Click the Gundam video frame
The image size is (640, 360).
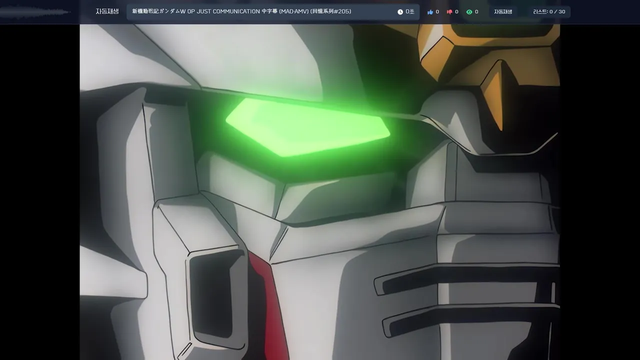(320, 192)
